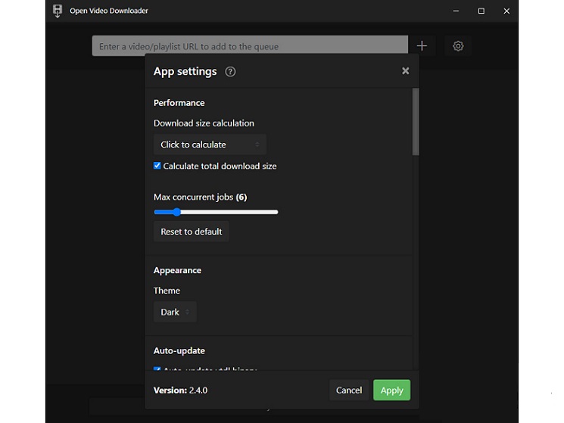This screenshot has width=564, height=423.
Task: Cancel the settings changes
Action: [349, 390]
